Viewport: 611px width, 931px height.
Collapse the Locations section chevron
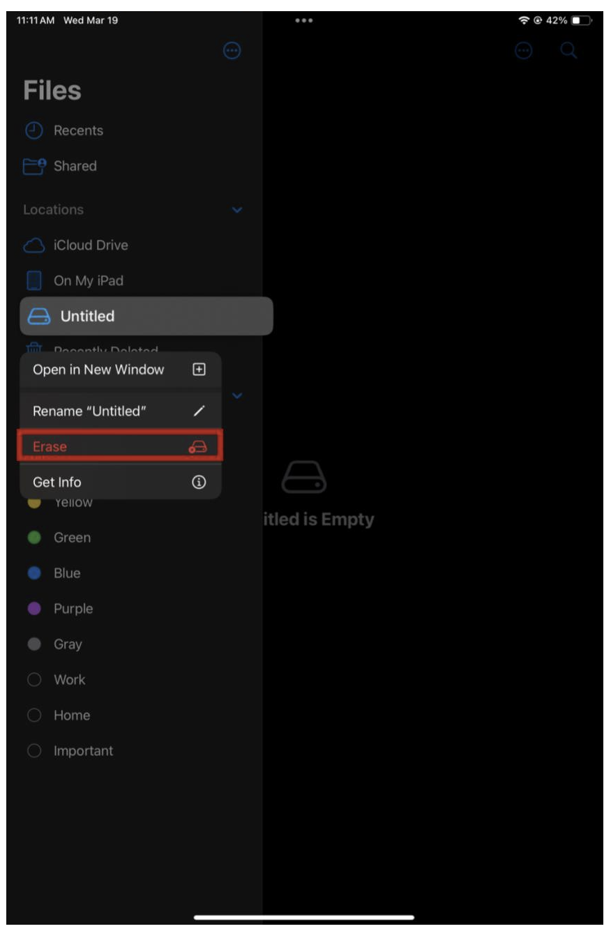238,210
